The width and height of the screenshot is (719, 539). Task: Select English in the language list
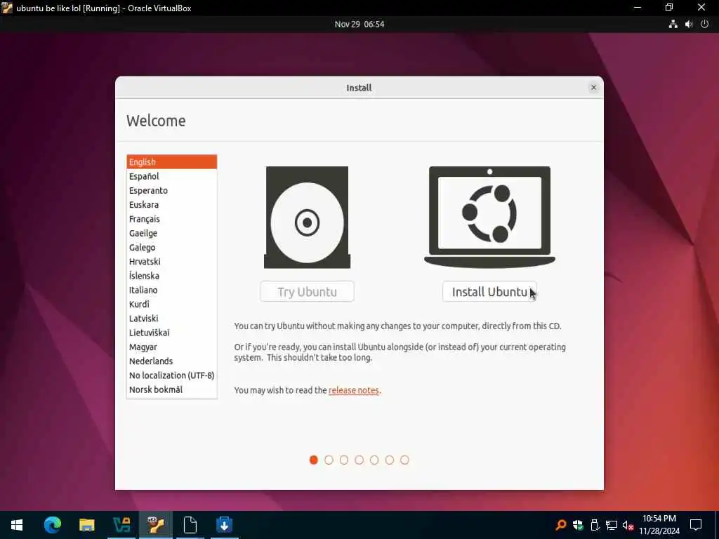[x=172, y=162]
